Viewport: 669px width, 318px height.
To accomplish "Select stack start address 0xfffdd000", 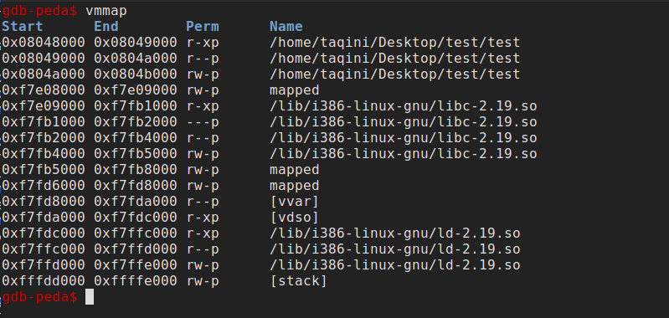I will click(x=43, y=281).
